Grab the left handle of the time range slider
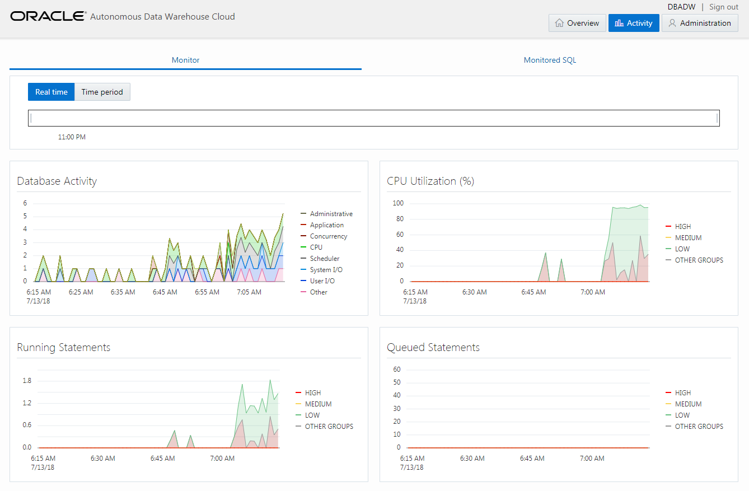This screenshot has height=491, width=749. tap(31, 118)
